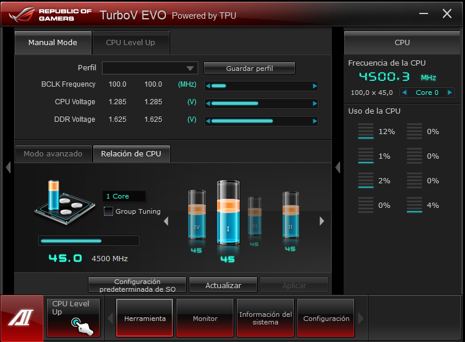Screen dimensions: 465x342
Task: Click the Republic of Gamers logo
Action: tap(50, 15)
